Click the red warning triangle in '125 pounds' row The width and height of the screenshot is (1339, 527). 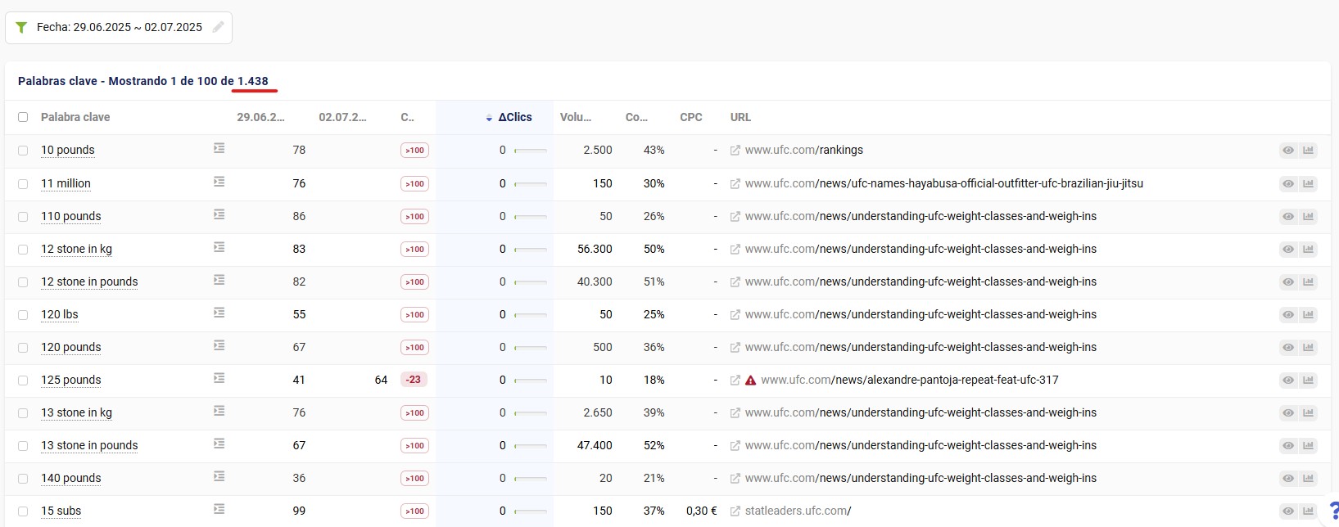(x=750, y=381)
